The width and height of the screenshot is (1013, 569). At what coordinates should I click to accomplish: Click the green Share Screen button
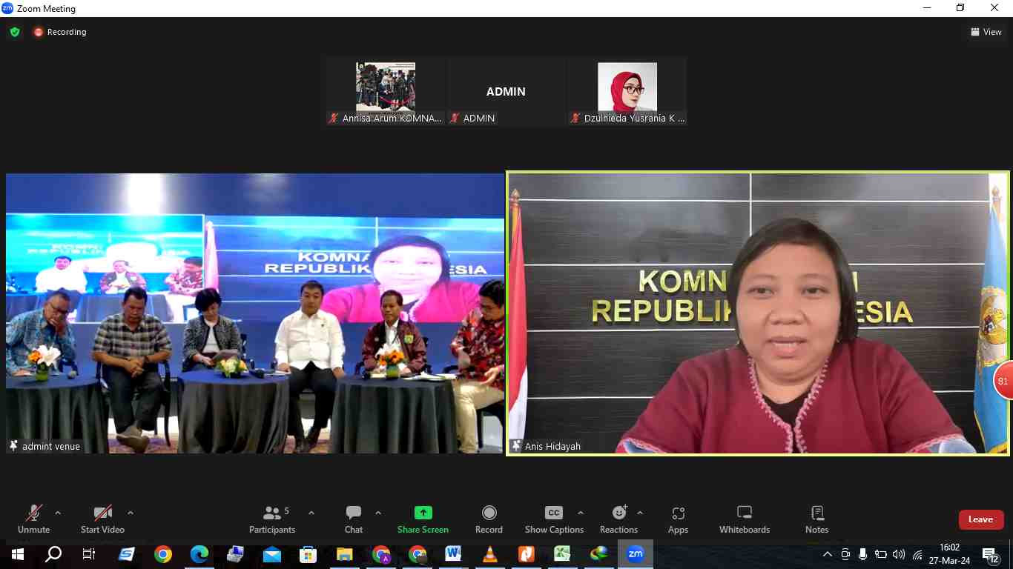tap(423, 519)
